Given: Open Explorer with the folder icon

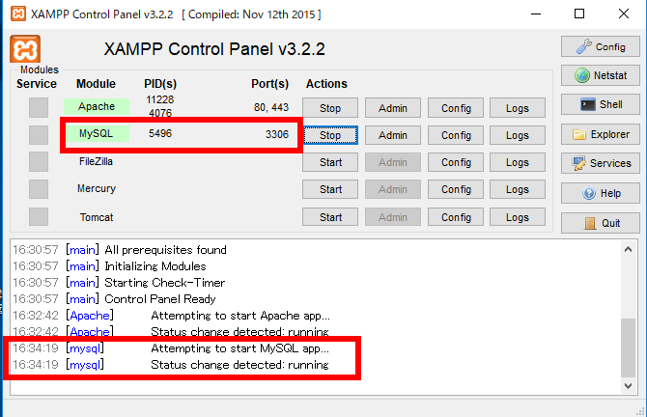Looking at the screenshot, I should pos(601,134).
